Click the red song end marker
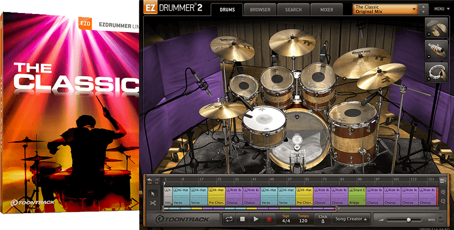454x230 pixels. (x=437, y=196)
